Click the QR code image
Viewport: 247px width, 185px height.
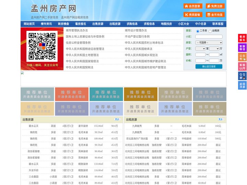42,46
